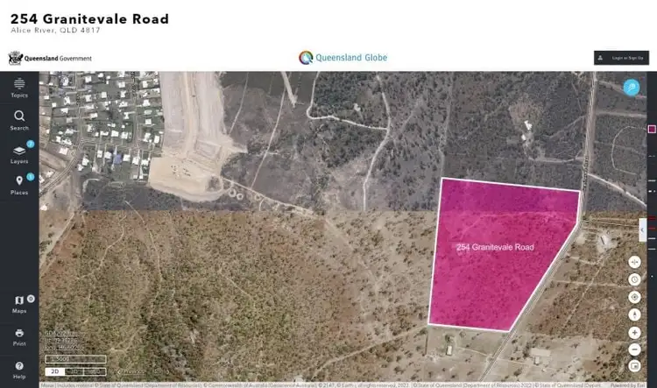Open the map scale dropdown box
This screenshot has width=657, height=388.
click(75, 359)
